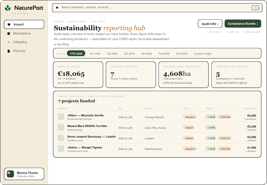Click Virunga Massif region cell
The image size is (267, 185).
click(154, 117)
